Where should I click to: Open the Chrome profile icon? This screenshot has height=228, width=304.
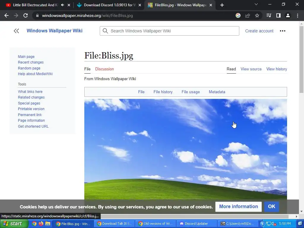click(x=288, y=15)
